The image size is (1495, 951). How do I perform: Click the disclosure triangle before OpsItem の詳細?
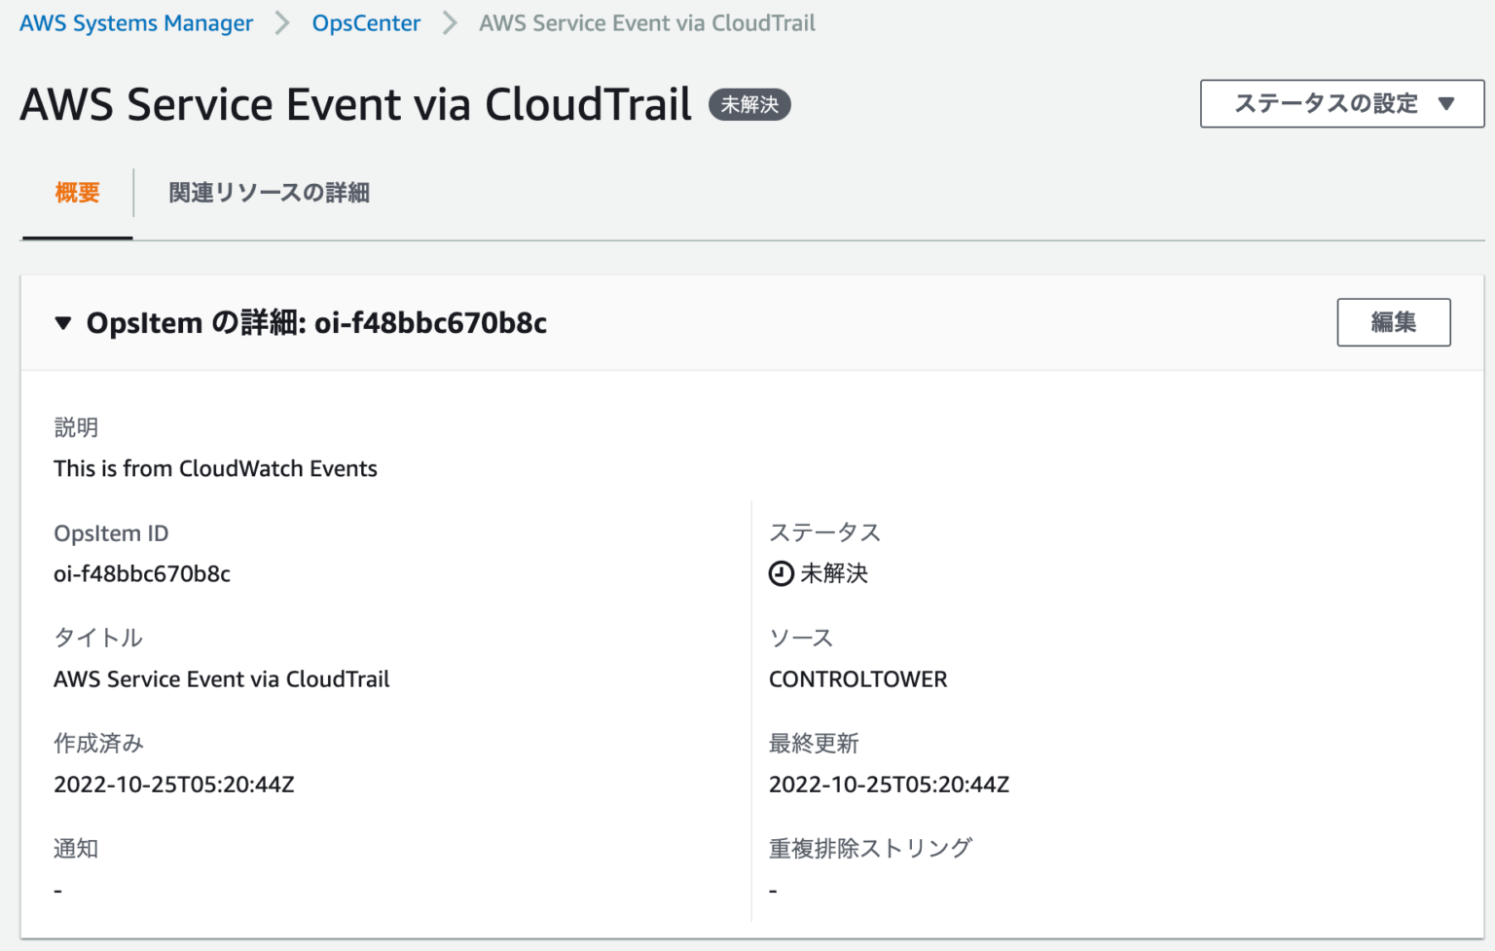pyautogui.click(x=62, y=323)
